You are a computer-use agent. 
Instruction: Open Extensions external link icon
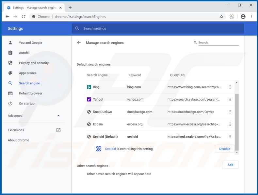pos(58,130)
